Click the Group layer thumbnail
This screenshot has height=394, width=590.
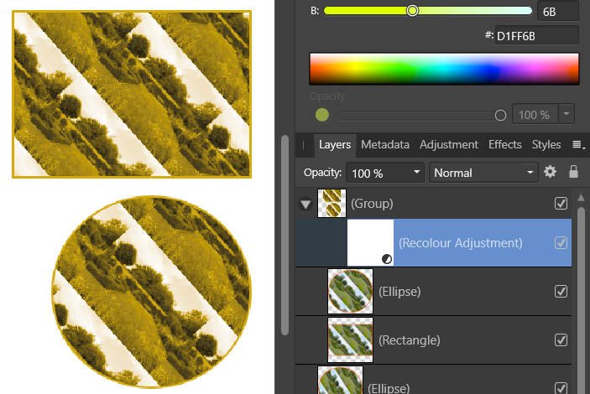[332, 204]
